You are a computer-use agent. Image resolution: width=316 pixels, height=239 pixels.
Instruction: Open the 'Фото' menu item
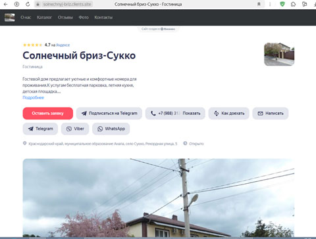(x=84, y=17)
